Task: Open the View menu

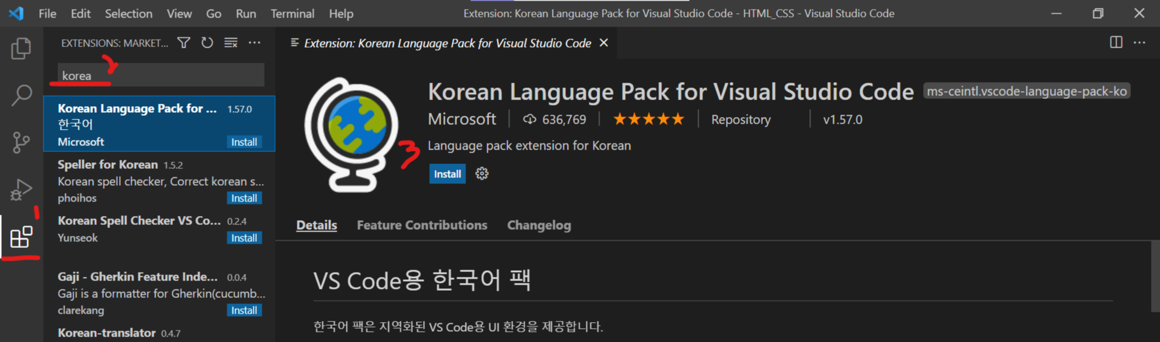Action: tap(180, 13)
